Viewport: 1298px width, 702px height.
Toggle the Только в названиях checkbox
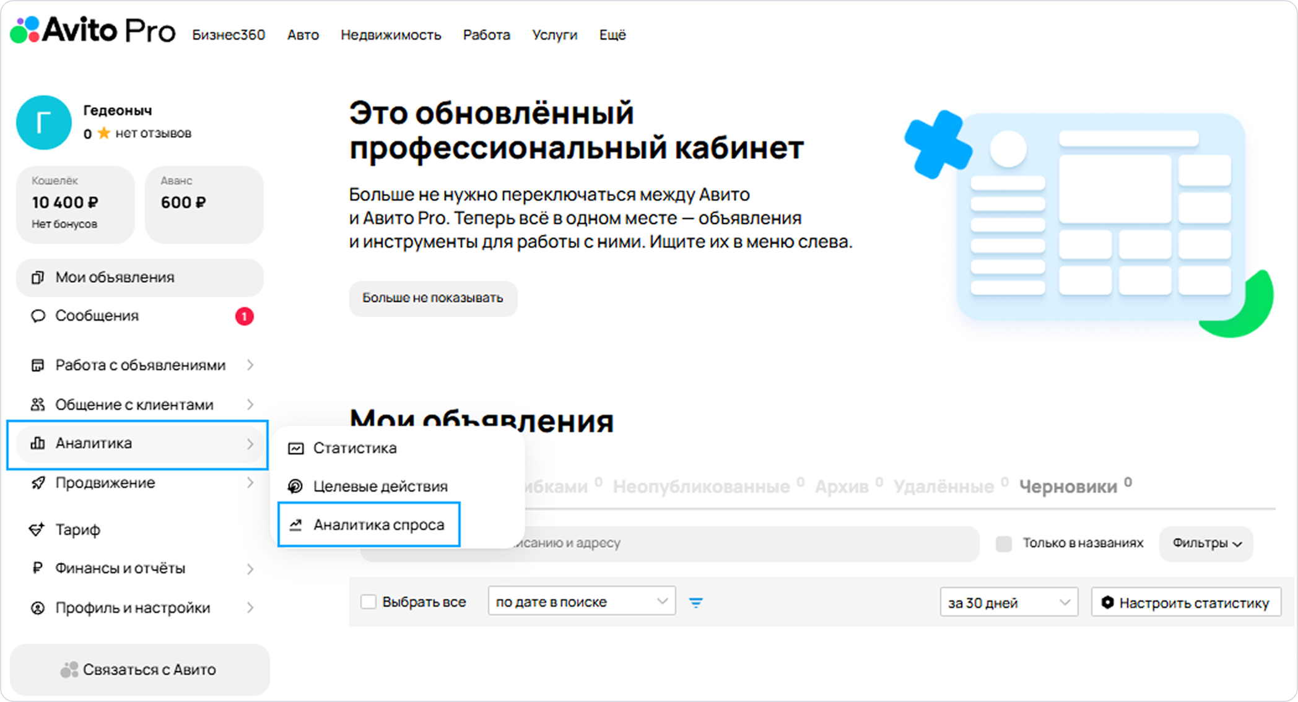coord(1003,544)
